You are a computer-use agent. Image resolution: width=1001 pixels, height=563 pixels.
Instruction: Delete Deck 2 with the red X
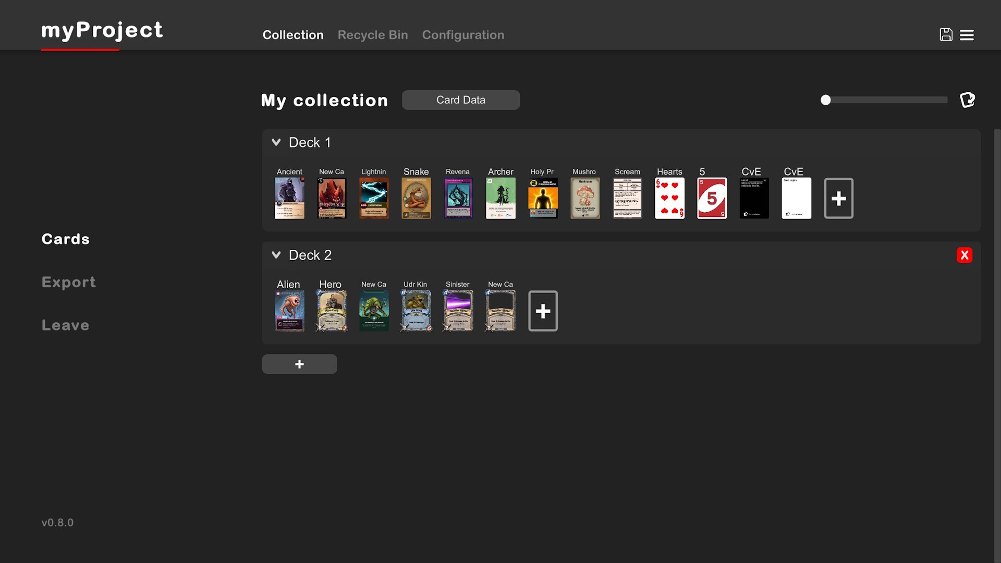point(965,255)
